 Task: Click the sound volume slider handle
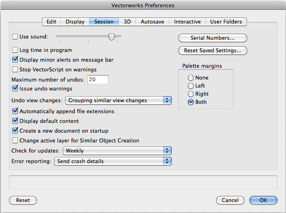[111, 37]
